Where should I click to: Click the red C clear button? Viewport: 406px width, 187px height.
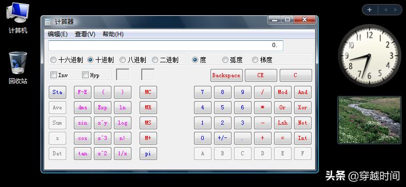pyautogui.click(x=296, y=76)
